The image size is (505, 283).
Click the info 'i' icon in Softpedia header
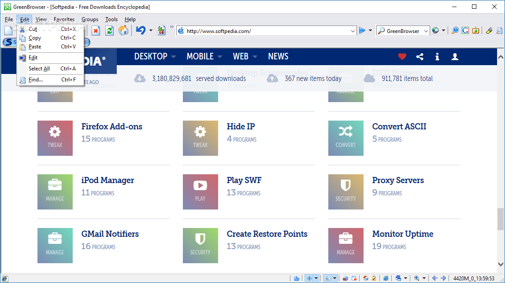tap(437, 57)
